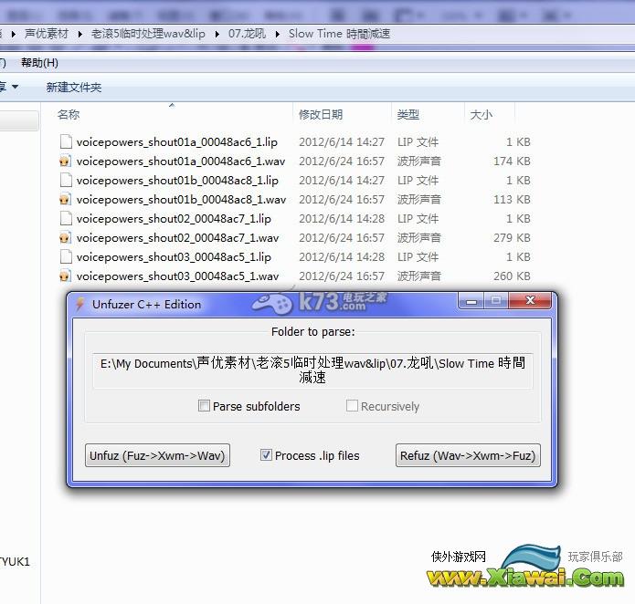Click the 279 KB size cell
This screenshot has width=635, height=604.
tap(512, 238)
